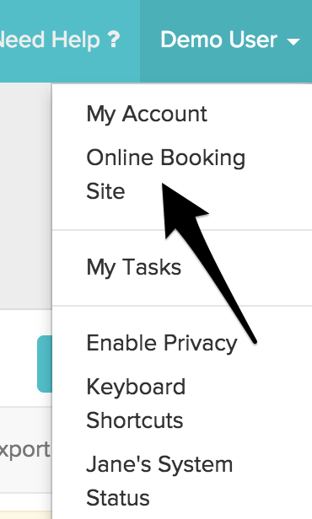Viewport: 312px width, 519px height.
Task: Open My Account from the dropdown
Action: point(147,114)
